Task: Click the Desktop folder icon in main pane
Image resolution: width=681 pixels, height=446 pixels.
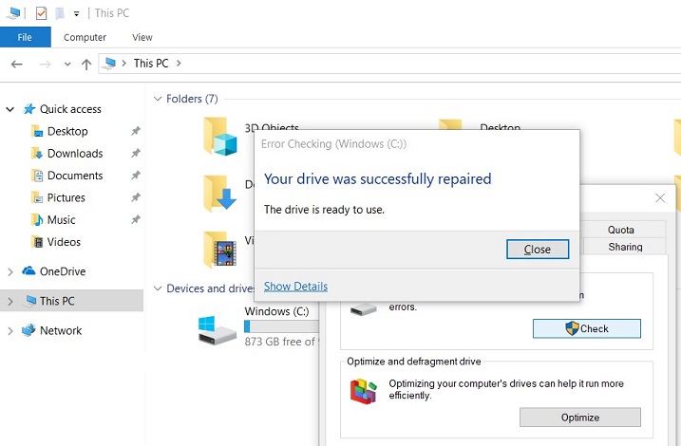Action: point(450,126)
